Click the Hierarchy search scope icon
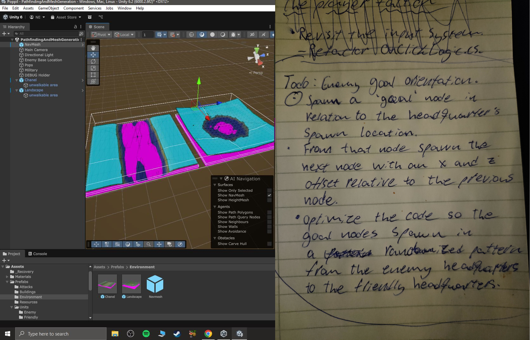This screenshot has height=340, width=530. [x=81, y=34]
